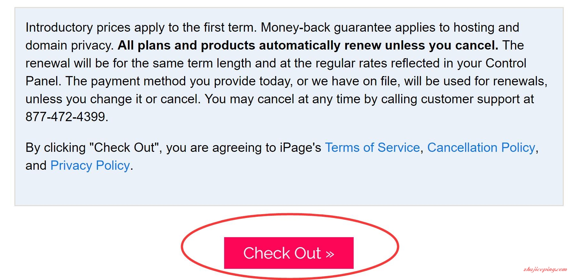Click the bold automatic renewal sentence
Viewport: 573px width, 280px height.
point(308,45)
